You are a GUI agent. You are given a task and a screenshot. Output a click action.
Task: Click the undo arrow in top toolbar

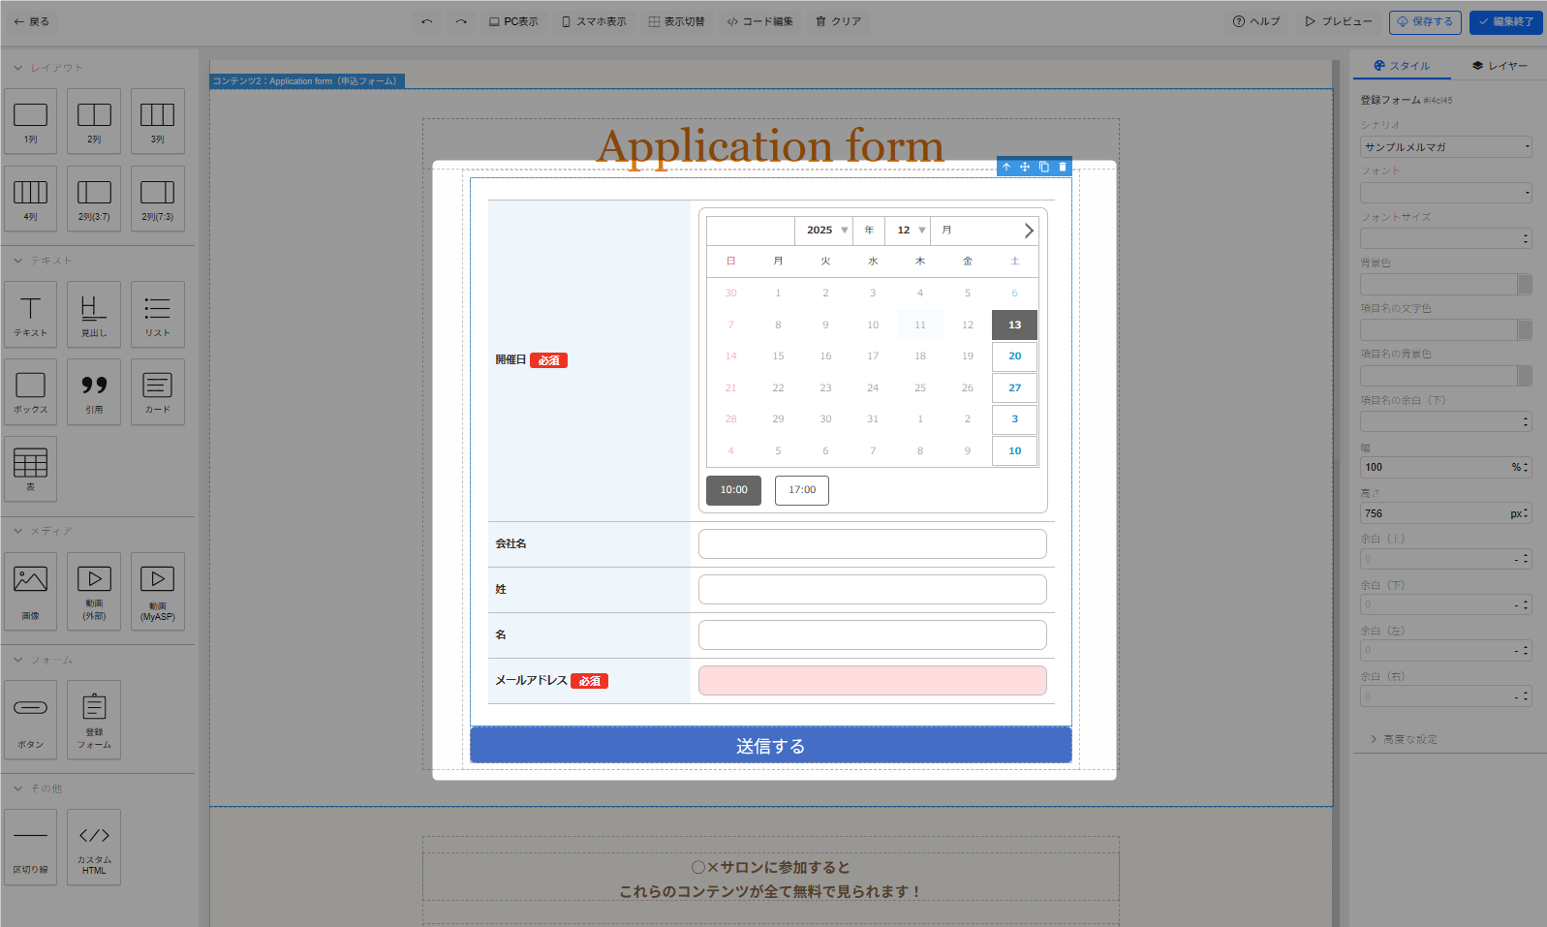[x=427, y=21]
